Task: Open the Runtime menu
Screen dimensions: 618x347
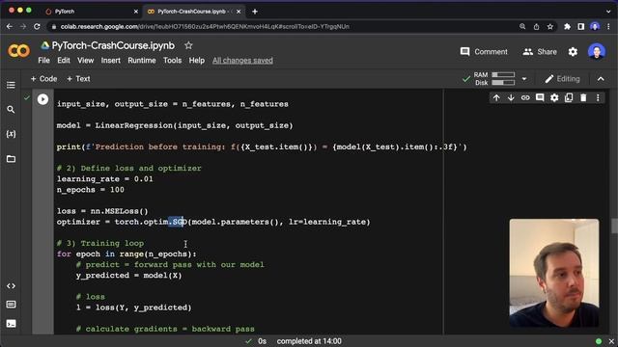Action: click(x=142, y=61)
